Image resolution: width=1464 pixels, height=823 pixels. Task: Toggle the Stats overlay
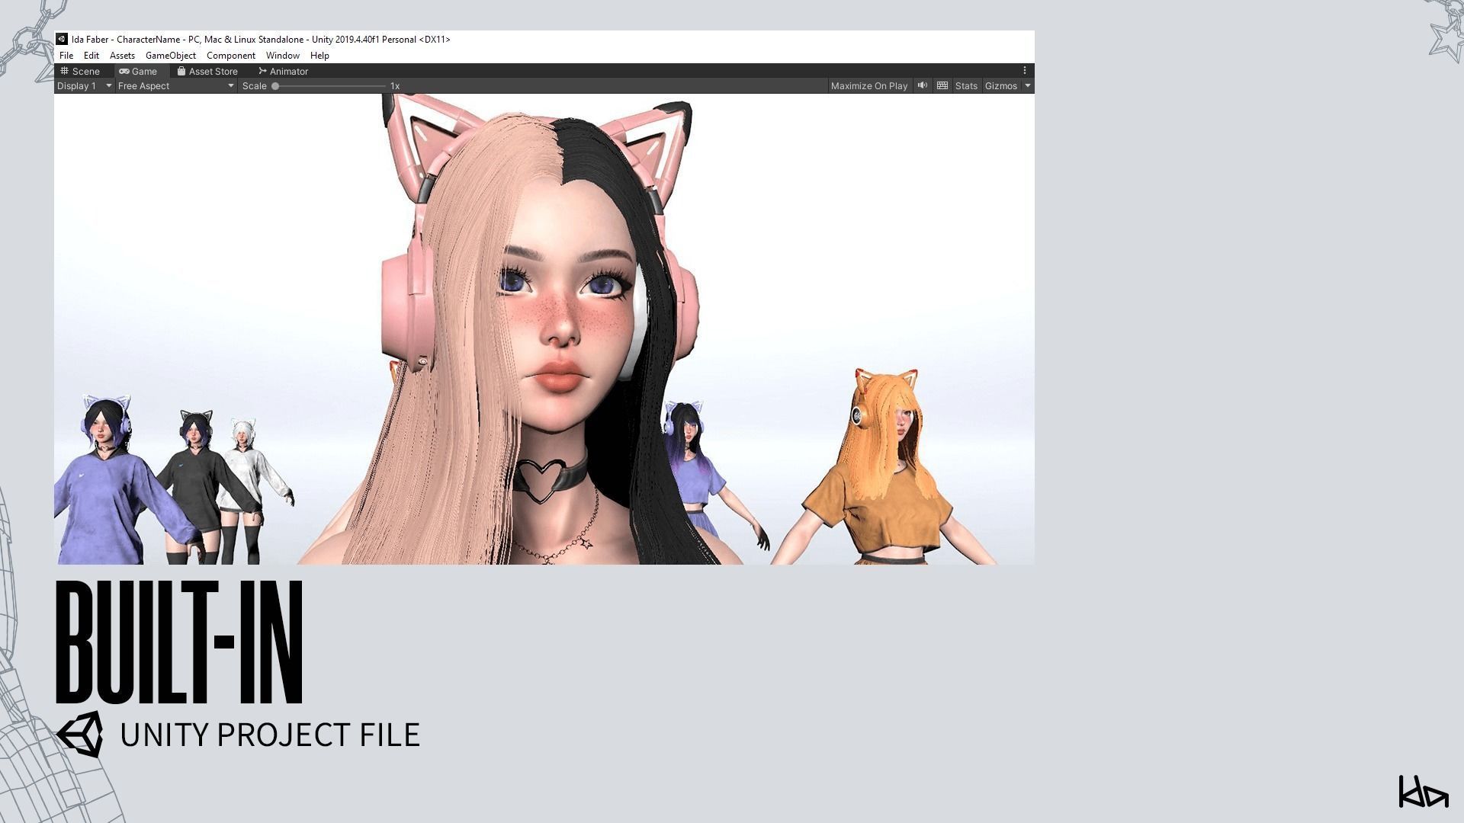[x=966, y=86]
